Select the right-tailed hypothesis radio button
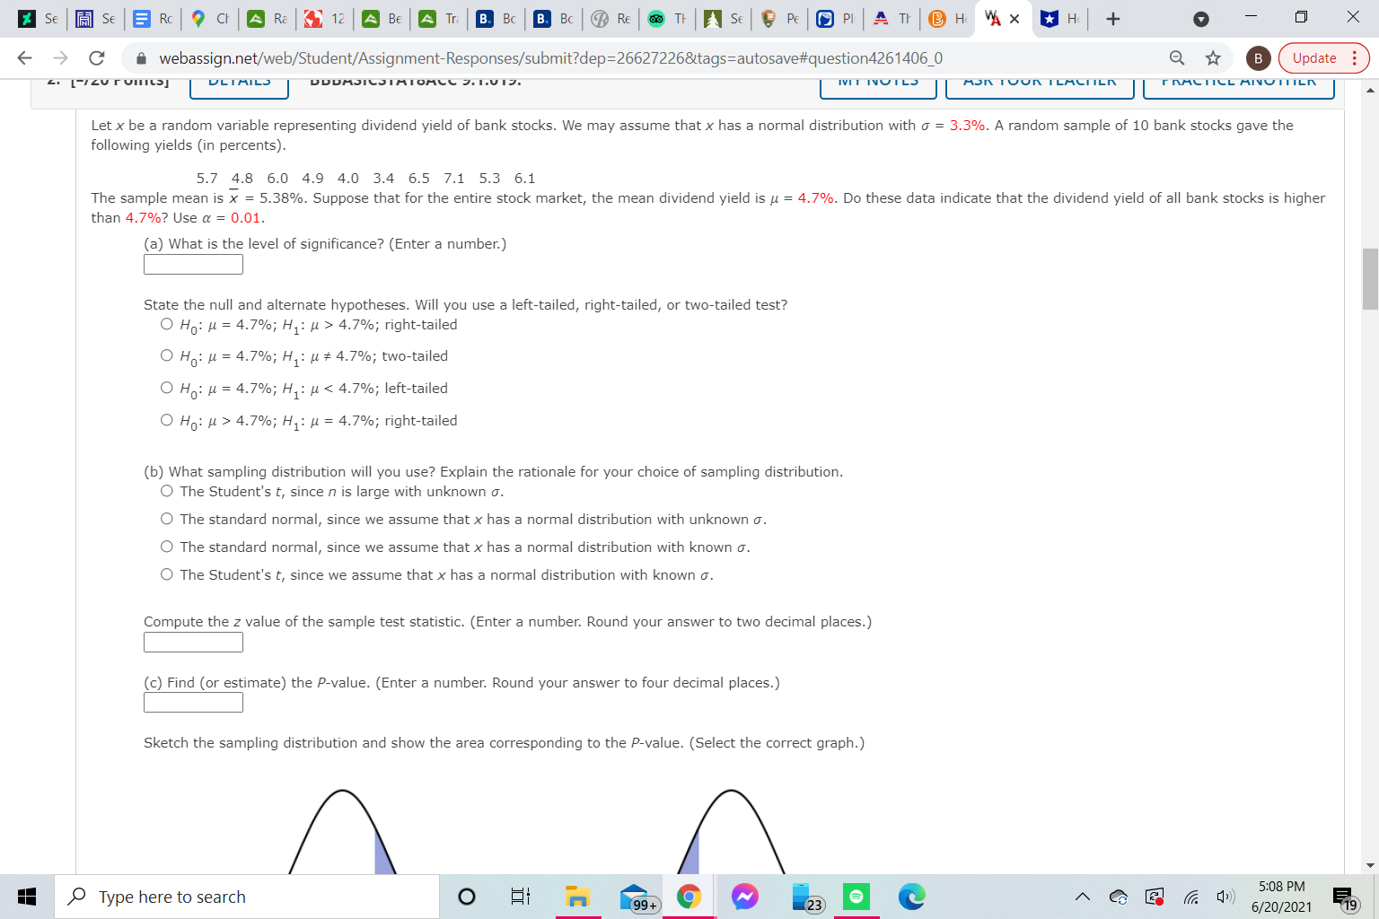This screenshot has width=1379, height=919. [166, 324]
